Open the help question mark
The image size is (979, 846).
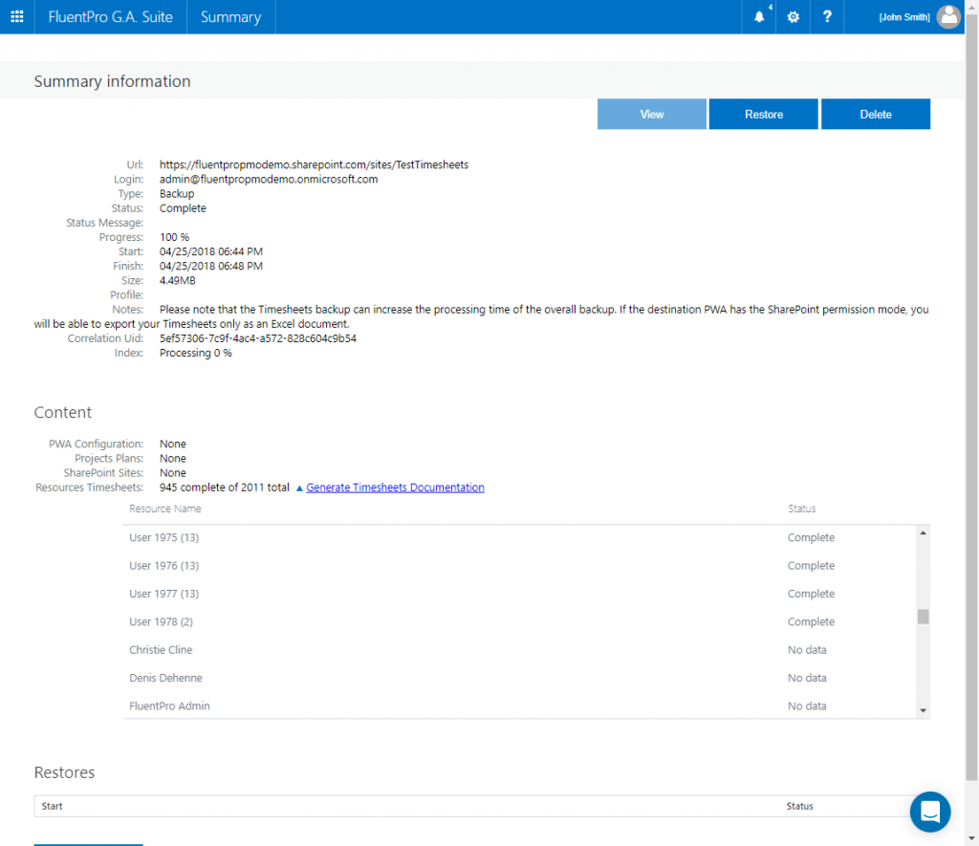pyautogui.click(x=827, y=17)
